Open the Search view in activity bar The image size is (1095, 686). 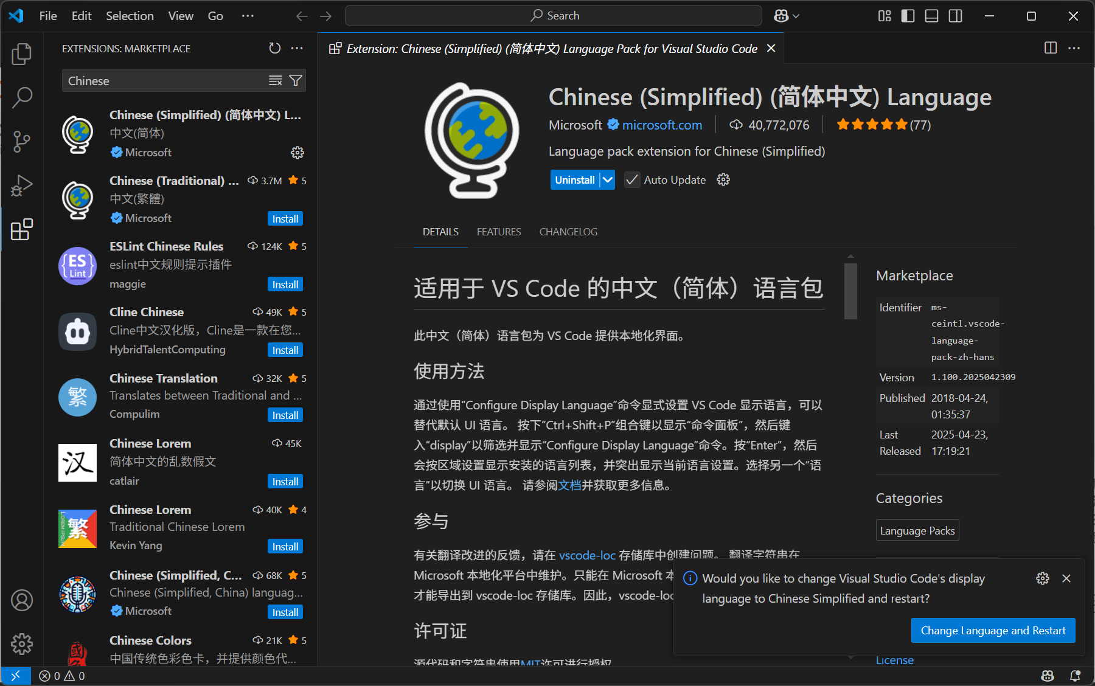tap(22, 97)
